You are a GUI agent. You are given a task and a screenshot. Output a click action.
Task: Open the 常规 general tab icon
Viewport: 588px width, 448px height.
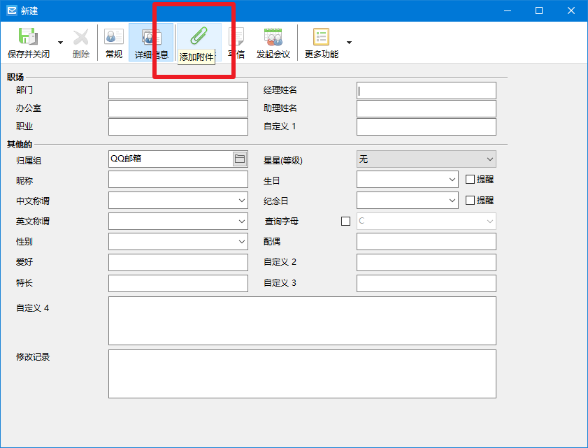coord(114,37)
